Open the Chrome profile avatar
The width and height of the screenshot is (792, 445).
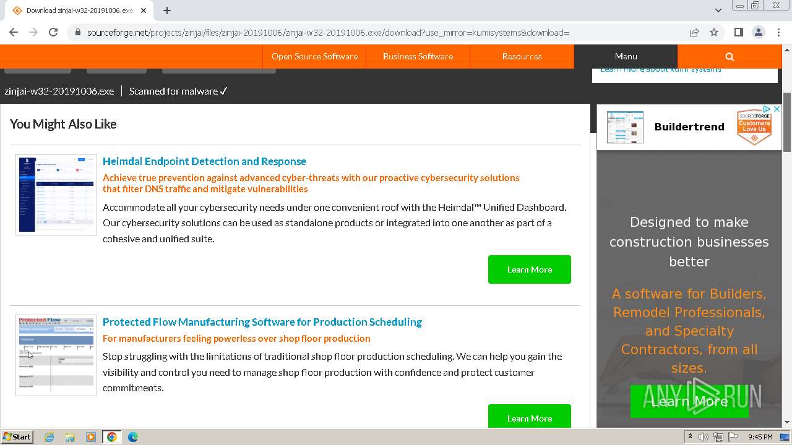click(758, 32)
